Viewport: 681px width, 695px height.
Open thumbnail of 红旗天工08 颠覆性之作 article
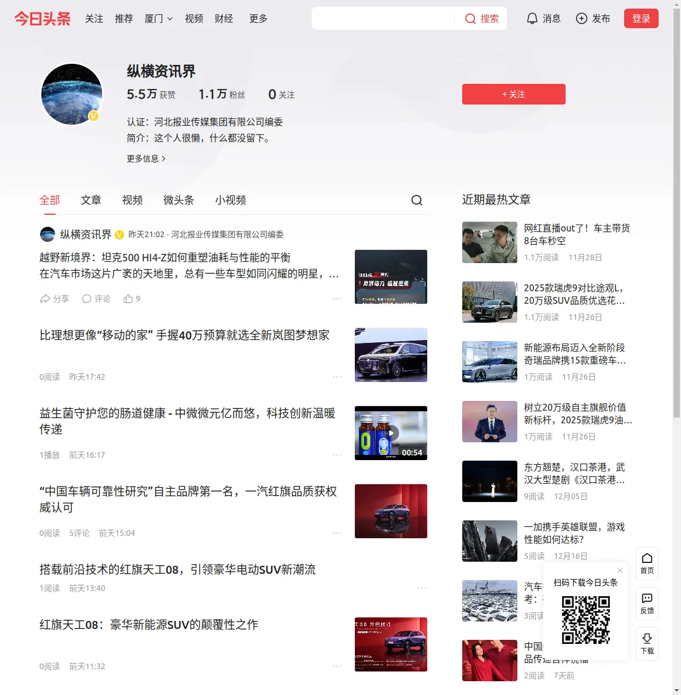391,644
